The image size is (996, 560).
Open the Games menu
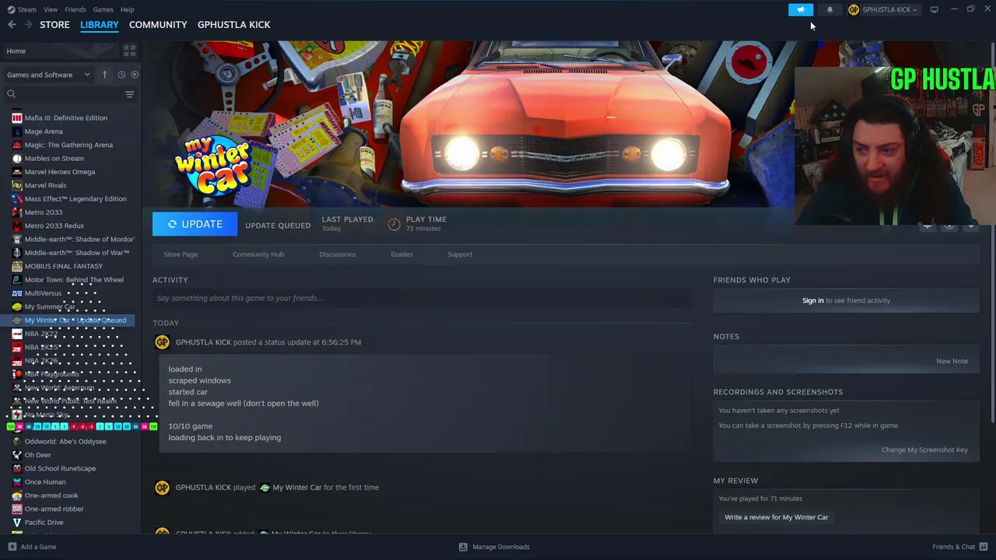pos(103,9)
